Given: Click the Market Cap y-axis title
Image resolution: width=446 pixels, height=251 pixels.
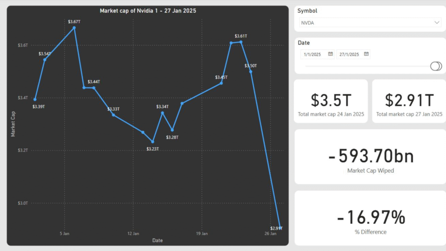Looking at the screenshot, I should click(13, 124).
